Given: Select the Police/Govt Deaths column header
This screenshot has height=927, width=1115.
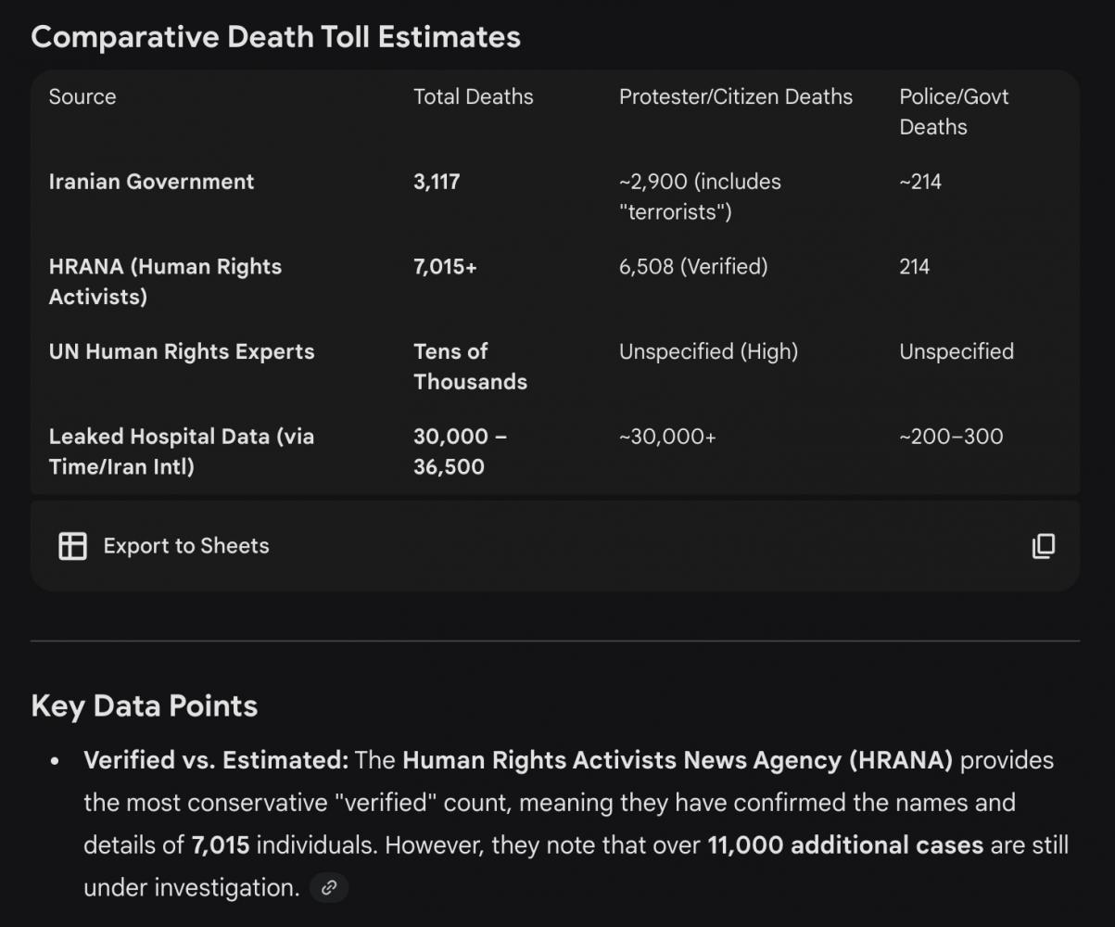Looking at the screenshot, I should [x=953, y=111].
